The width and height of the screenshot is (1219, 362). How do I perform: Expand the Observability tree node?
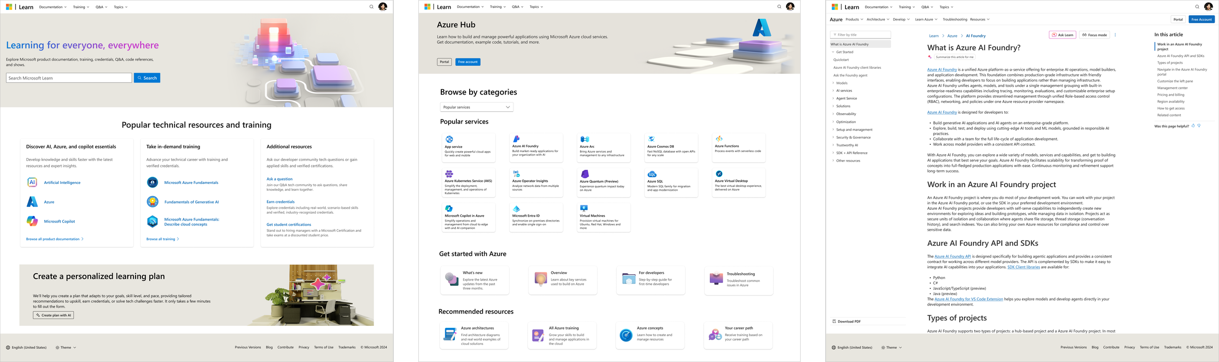833,114
